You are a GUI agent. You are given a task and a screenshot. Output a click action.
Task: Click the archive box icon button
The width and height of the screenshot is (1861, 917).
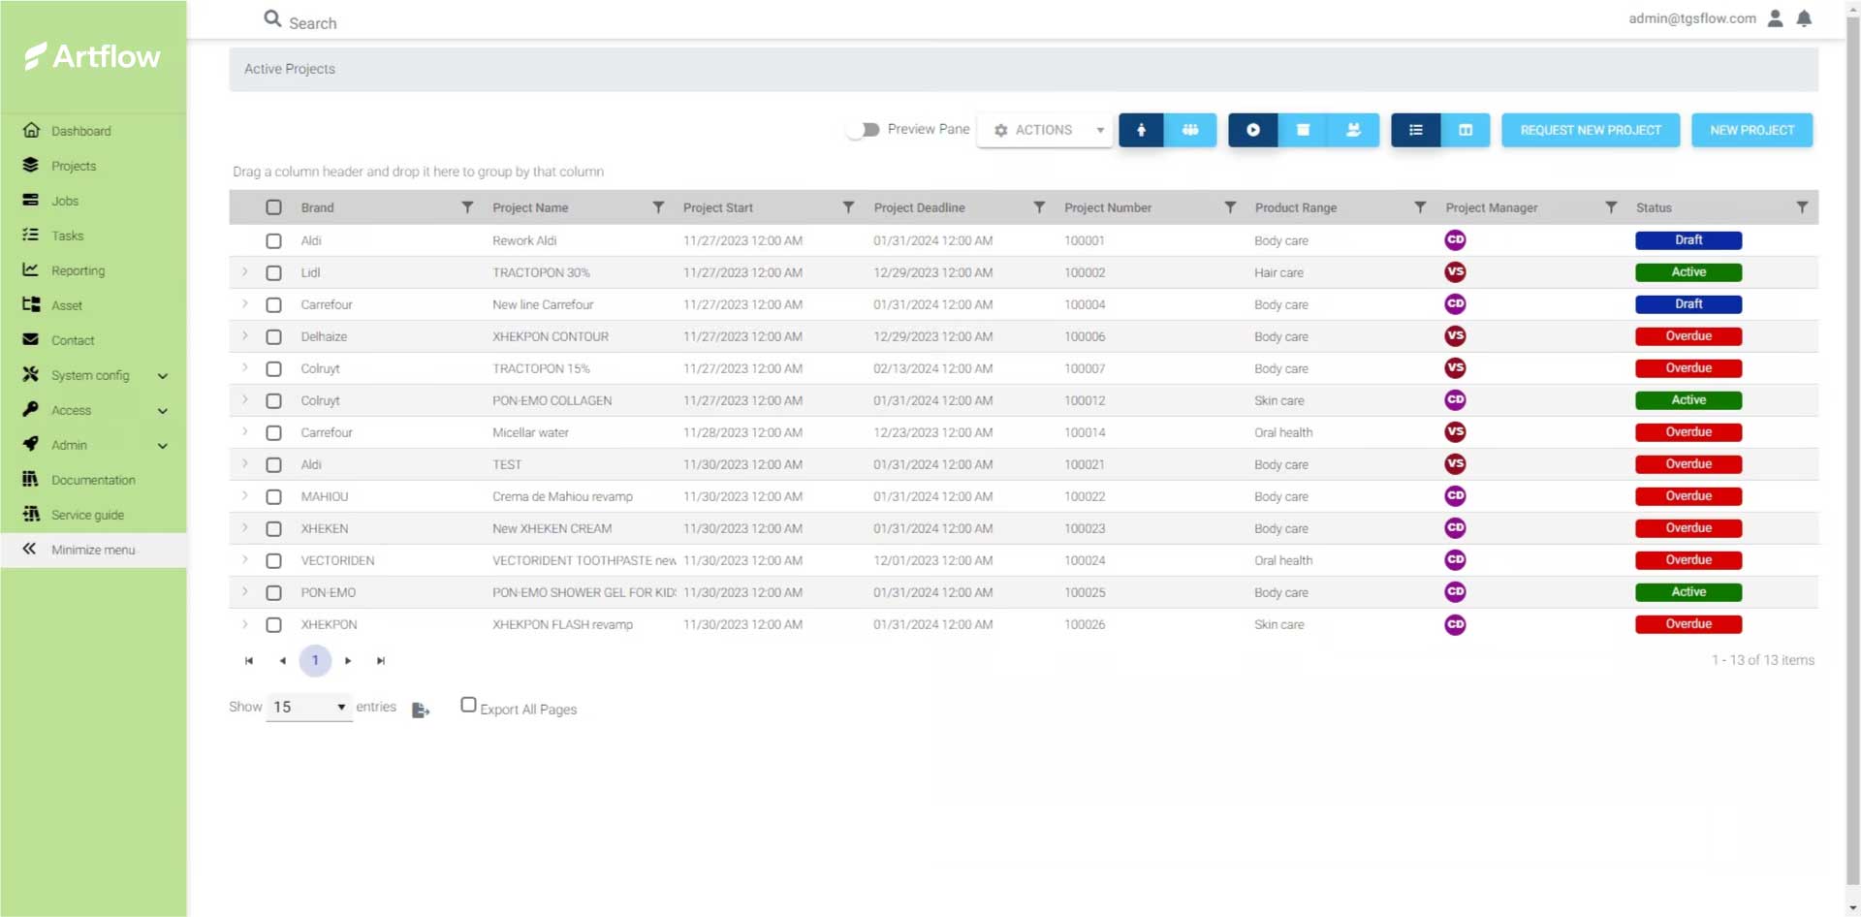click(x=1303, y=130)
